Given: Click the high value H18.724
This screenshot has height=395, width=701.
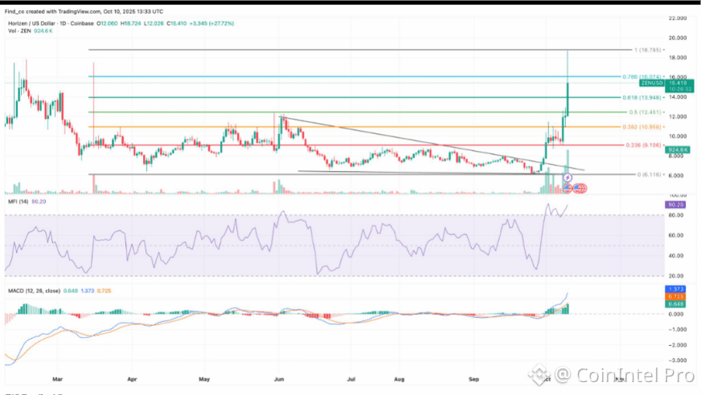Looking at the screenshot, I should point(131,23).
